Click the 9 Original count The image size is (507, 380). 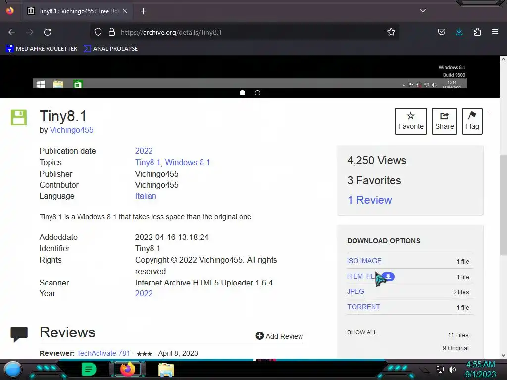pyautogui.click(x=456, y=348)
